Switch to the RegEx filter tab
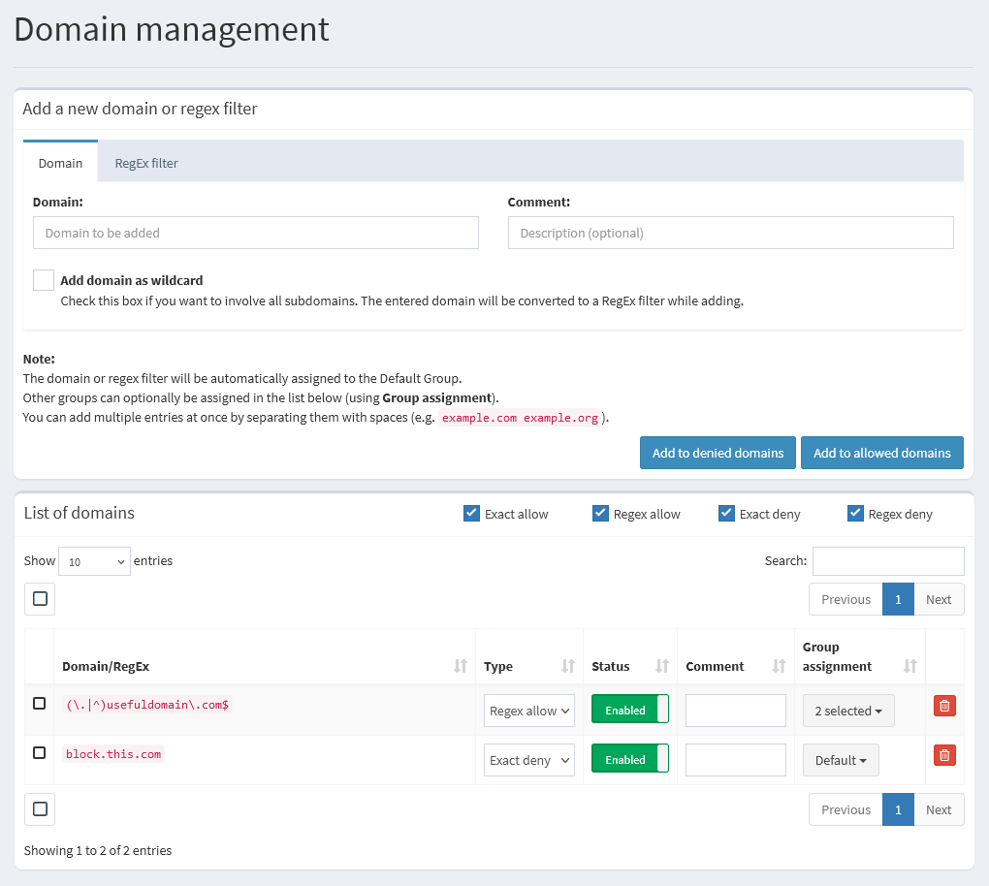989x886 pixels. point(145,163)
